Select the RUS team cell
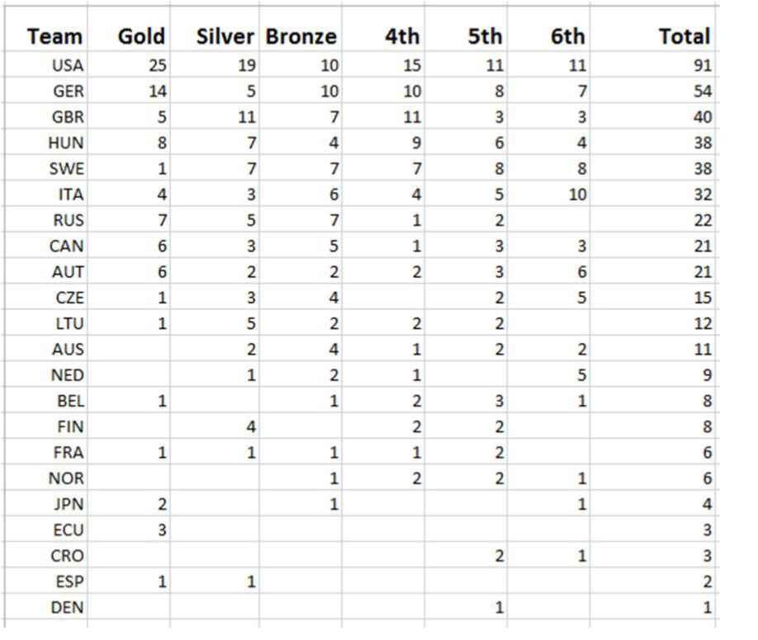Image resolution: width=758 pixels, height=640 pixels. tap(46, 219)
